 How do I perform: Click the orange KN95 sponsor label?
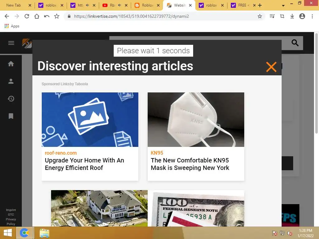point(157,153)
